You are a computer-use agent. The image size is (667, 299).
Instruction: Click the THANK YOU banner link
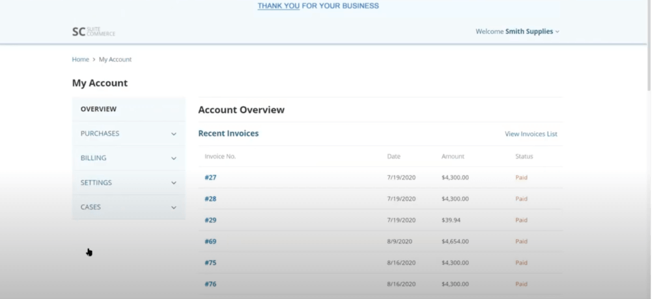[278, 6]
